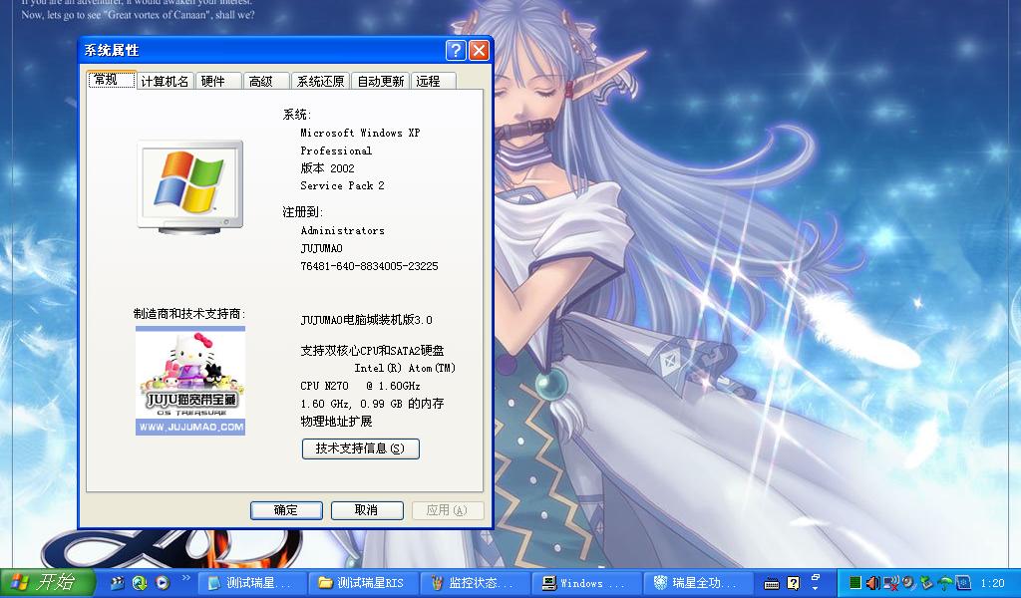This screenshot has width=1021, height=598.
Task: Open the 系统还原 tab
Action: coord(320,82)
